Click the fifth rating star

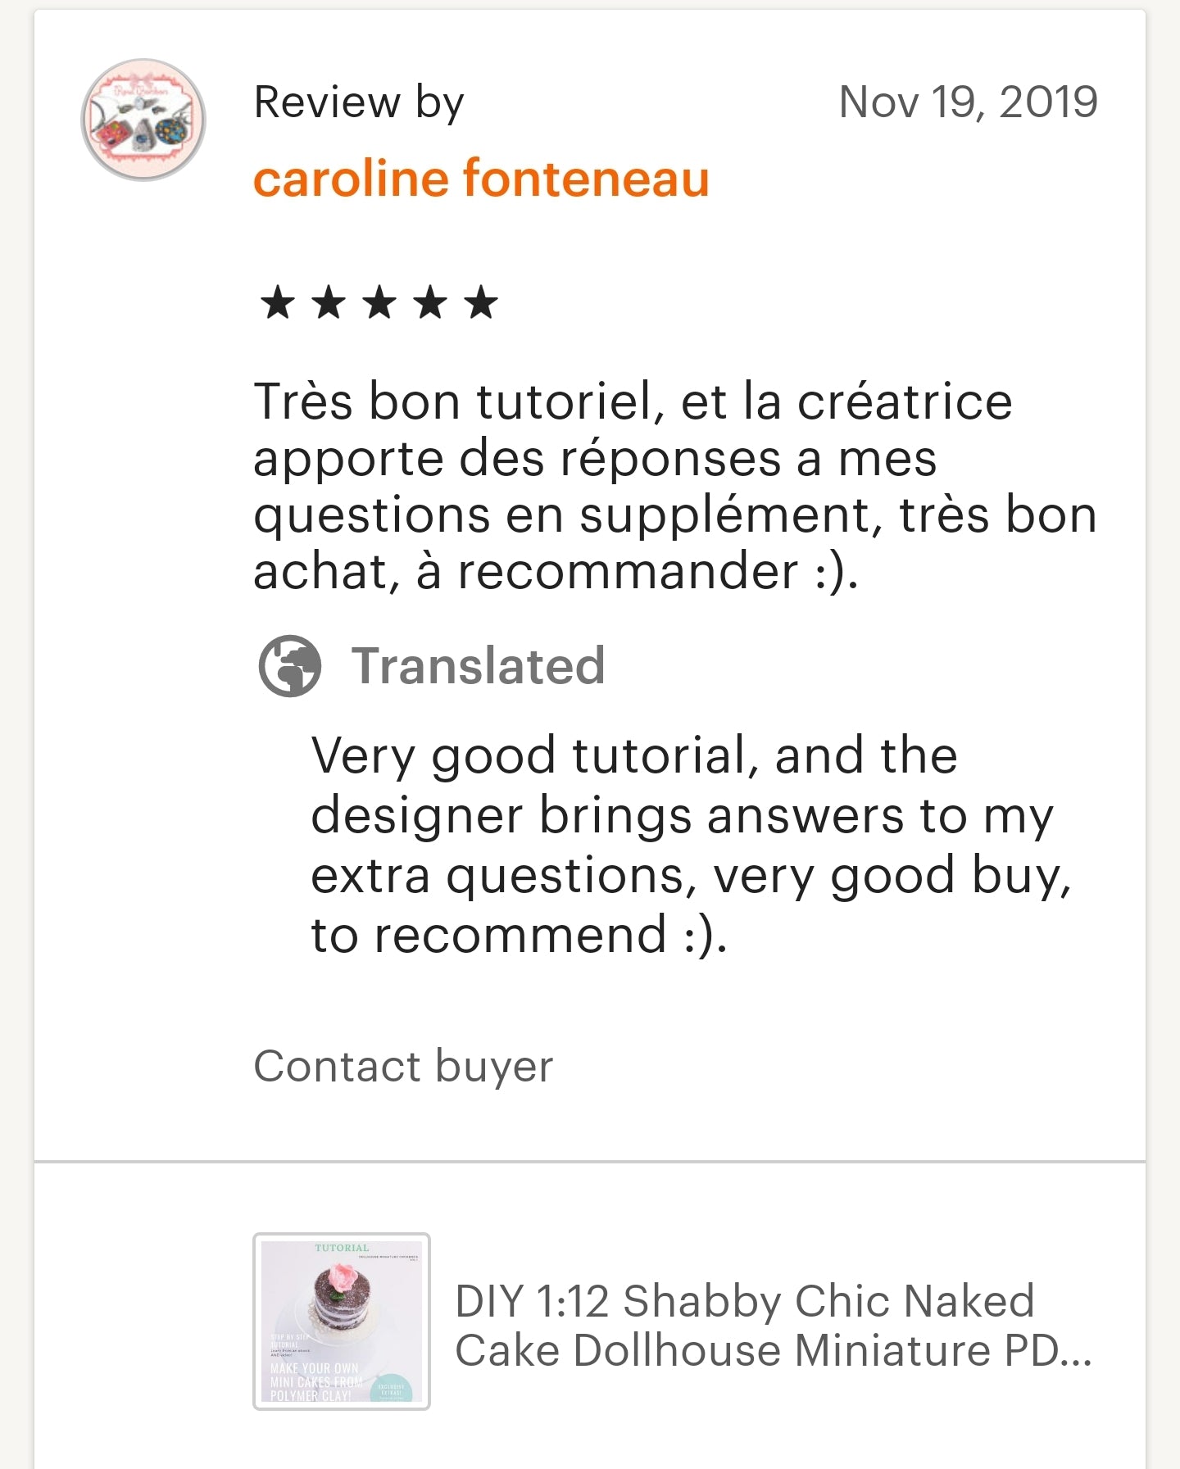coord(481,302)
